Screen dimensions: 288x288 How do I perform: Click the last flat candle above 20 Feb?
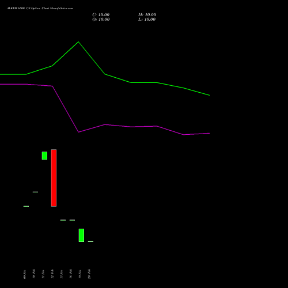coord(90,241)
